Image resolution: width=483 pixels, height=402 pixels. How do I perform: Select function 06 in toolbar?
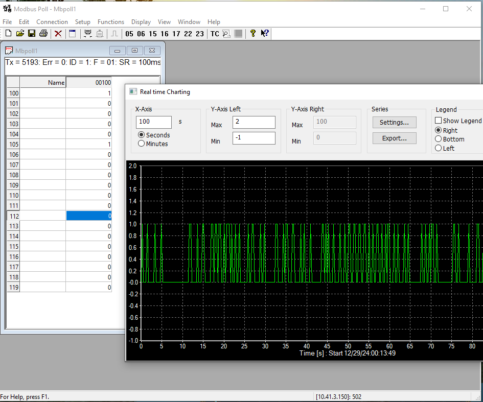pos(141,34)
